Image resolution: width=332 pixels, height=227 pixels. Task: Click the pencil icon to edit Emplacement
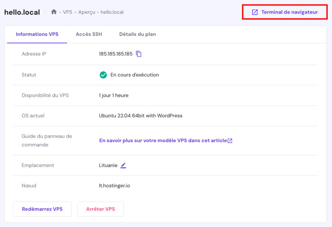coord(123,165)
